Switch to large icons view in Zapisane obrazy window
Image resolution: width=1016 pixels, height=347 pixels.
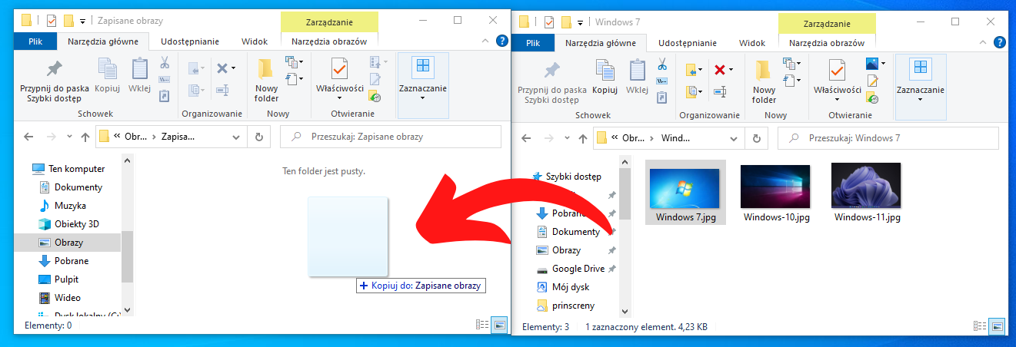click(500, 326)
